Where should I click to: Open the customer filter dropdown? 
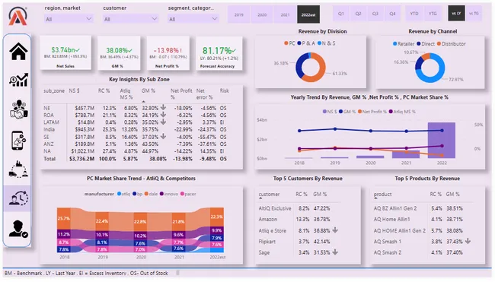(130, 19)
